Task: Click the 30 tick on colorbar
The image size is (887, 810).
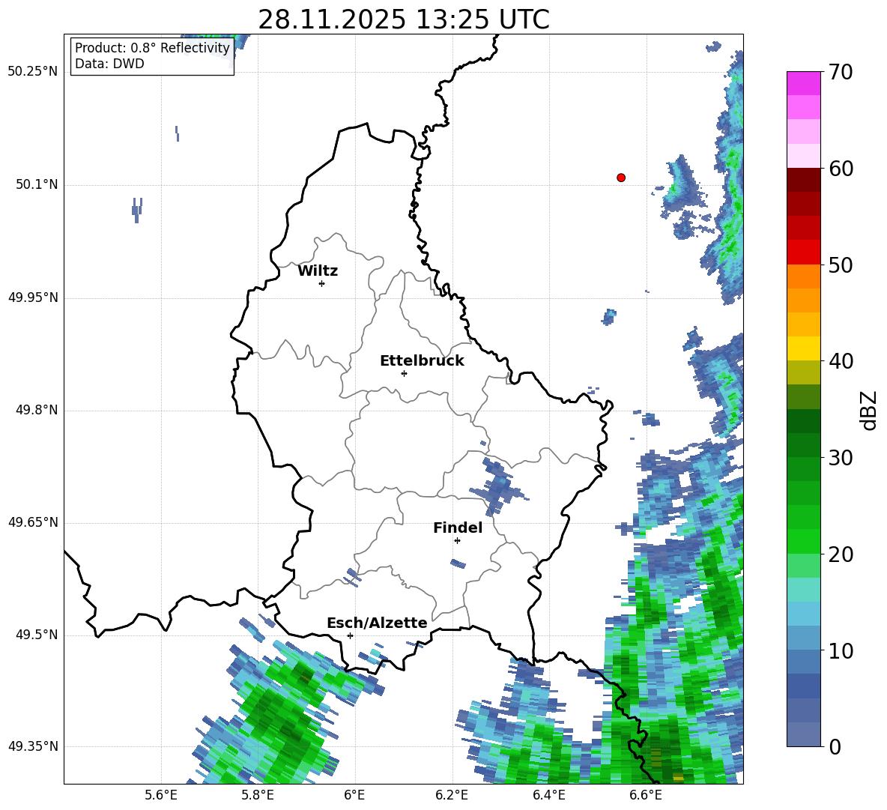Action: 841,458
